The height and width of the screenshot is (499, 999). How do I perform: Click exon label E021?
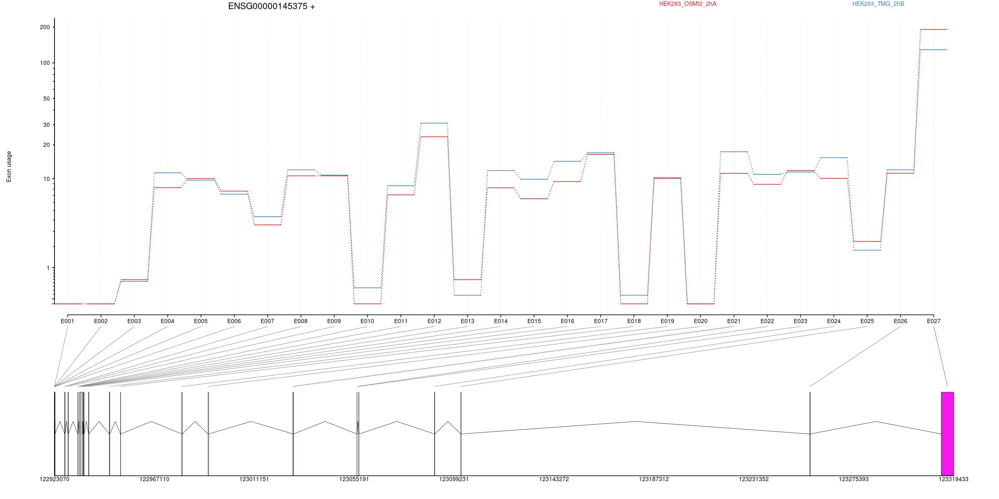(x=734, y=321)
